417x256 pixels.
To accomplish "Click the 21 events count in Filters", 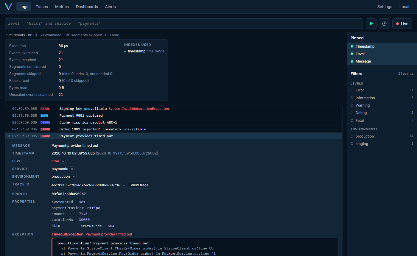I will tap(406, 74).
